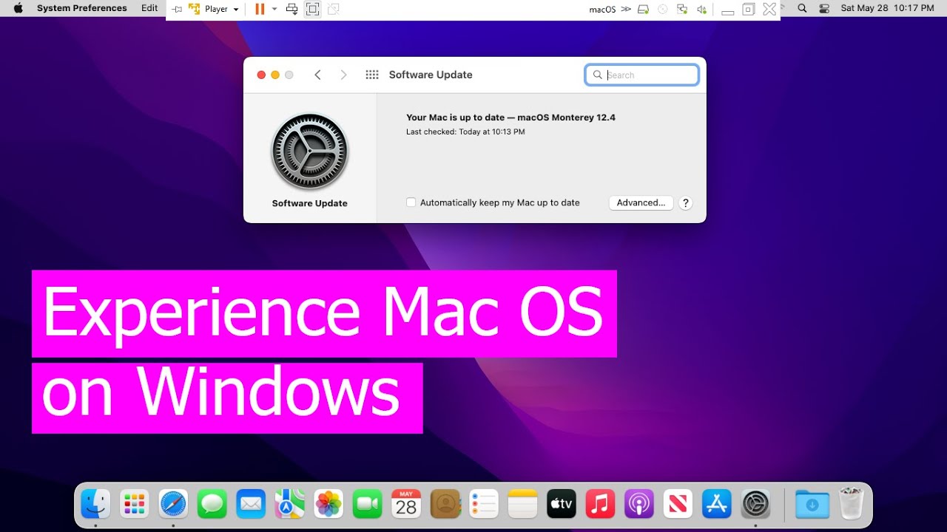Open the App Store from Dock
This screenshot has height=532, width=947.
coord(717,504)
